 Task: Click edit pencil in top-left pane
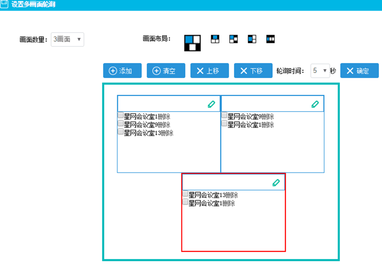[x=211, y=104]
